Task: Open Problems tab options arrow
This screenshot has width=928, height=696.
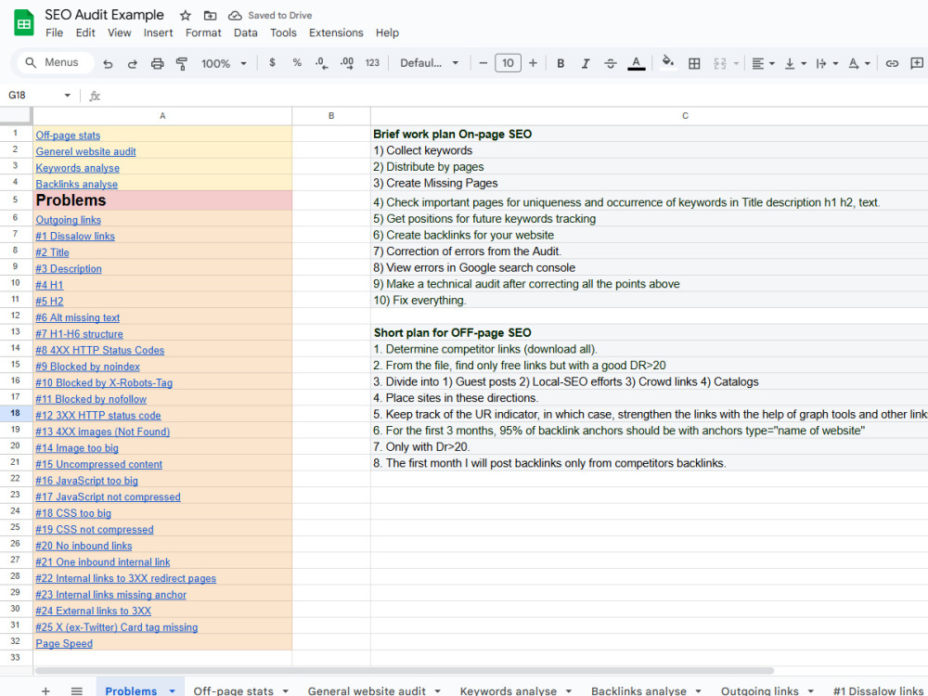Action: pos(172,690)
